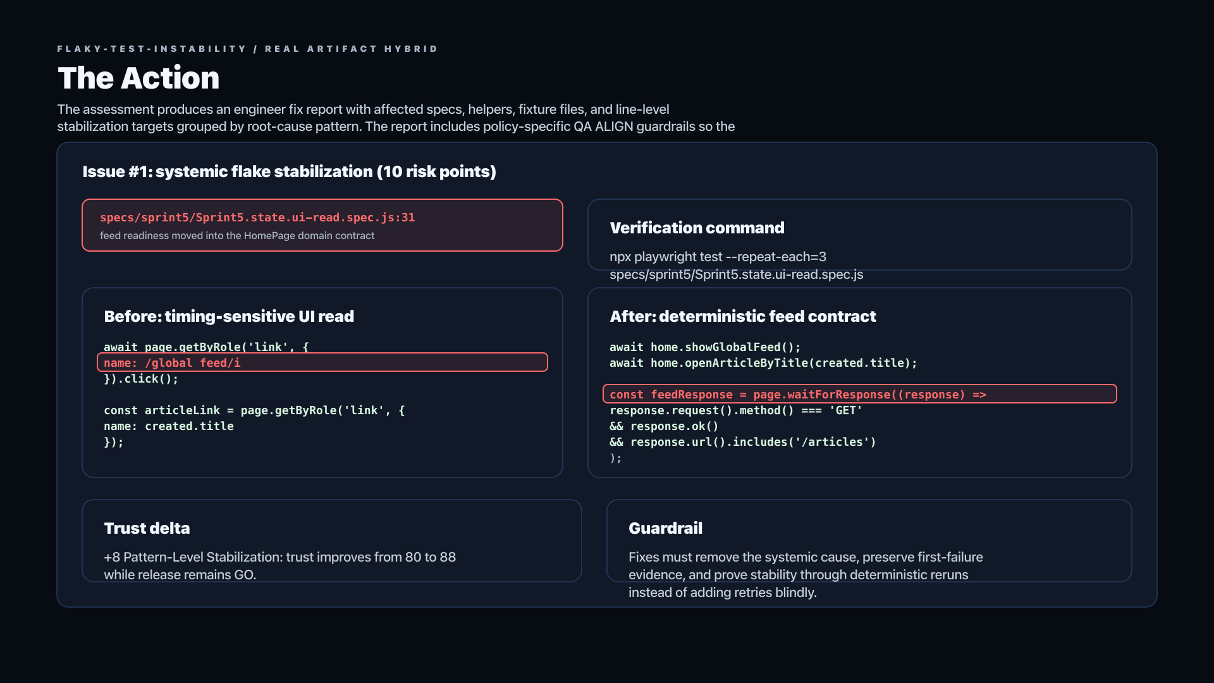Click 'while release remains GO.' text

point(180,575)
